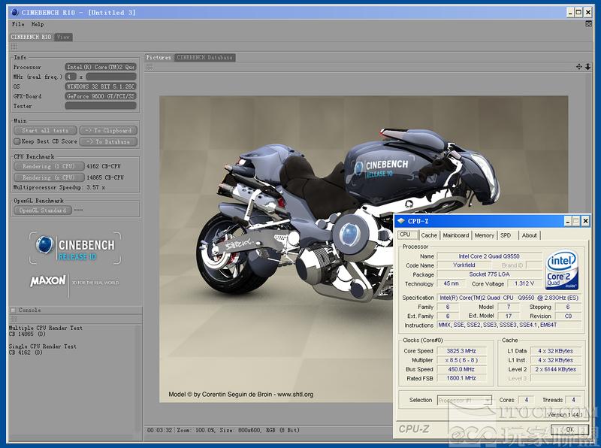
Task: Open the File menu
Action: (x=18, y=24)
